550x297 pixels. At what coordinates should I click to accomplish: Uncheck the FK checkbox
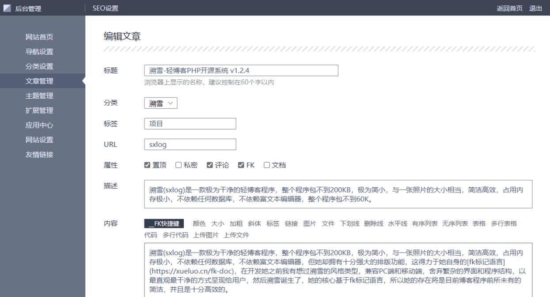tap(241, 165)
